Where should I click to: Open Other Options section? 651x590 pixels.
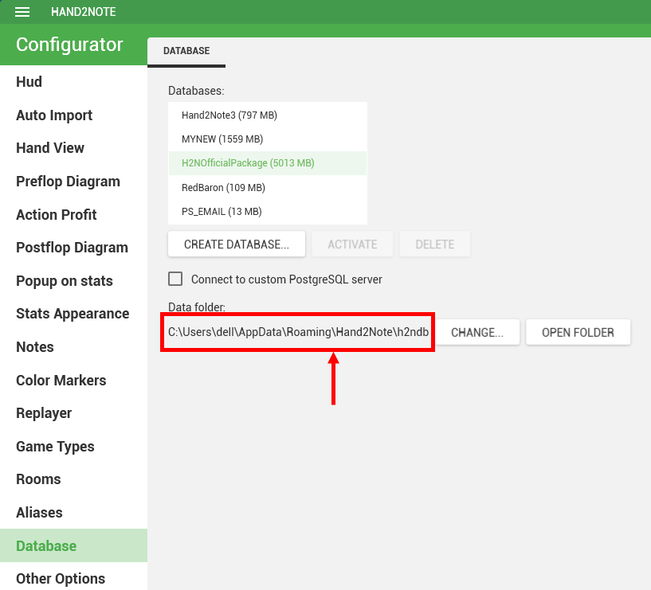73,578
